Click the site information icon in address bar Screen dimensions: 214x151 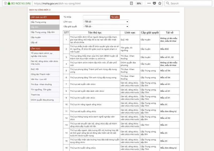click(5, 3)
